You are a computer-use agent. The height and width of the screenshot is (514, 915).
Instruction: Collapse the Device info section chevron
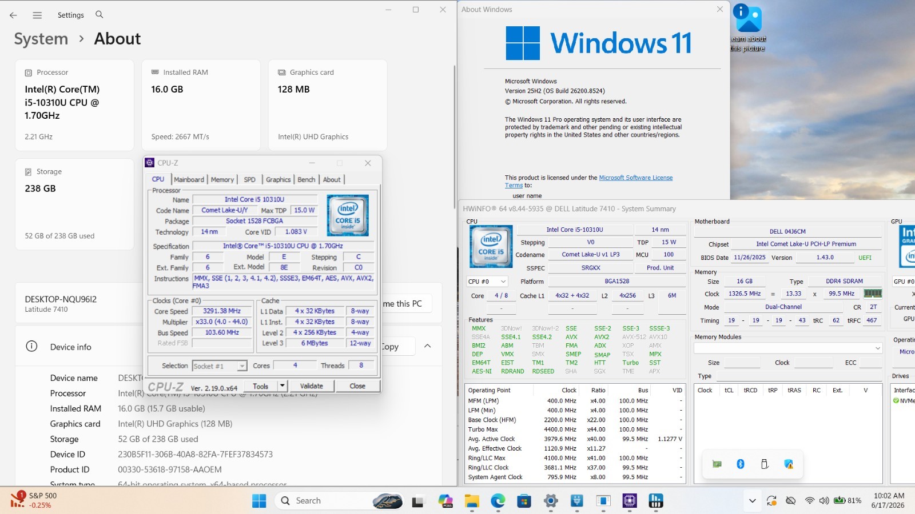tap(427, 346)
